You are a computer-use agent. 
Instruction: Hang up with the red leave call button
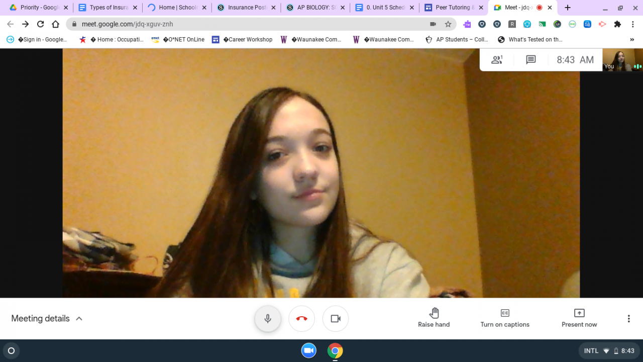coord(301,319)
